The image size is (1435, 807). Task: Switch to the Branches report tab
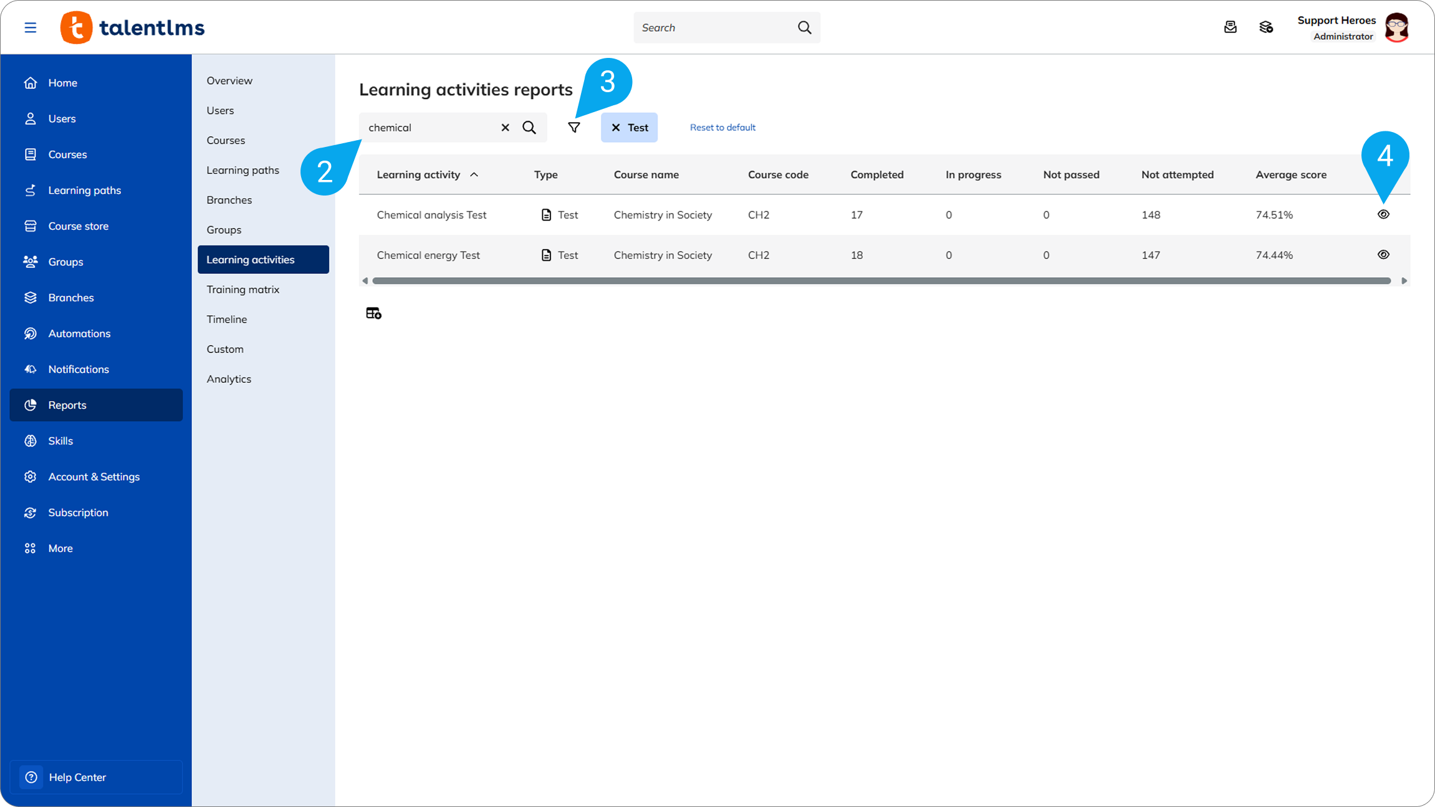pos(263,200)
